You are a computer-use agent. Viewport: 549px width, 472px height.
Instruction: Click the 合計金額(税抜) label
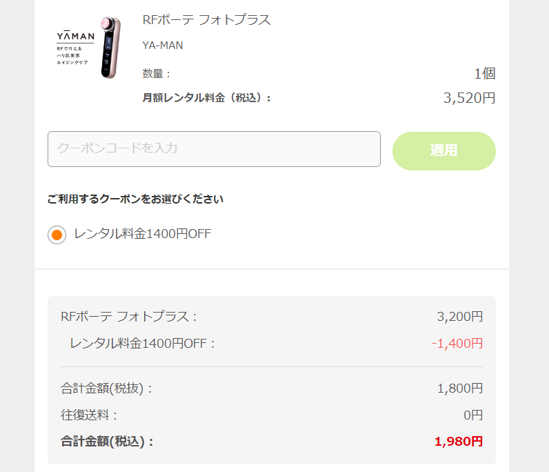(107, 389)
